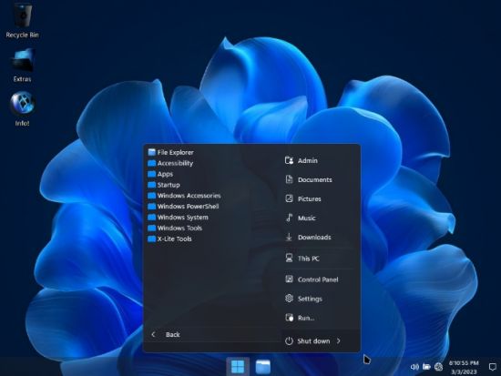Open the Admin user folder
The image size is (501, 376).
click(302, 160)
